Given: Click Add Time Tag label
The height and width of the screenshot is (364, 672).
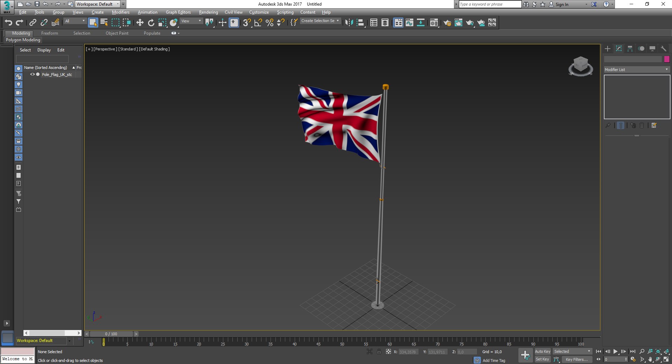Looking at the screenshot, I should [494, 360].
